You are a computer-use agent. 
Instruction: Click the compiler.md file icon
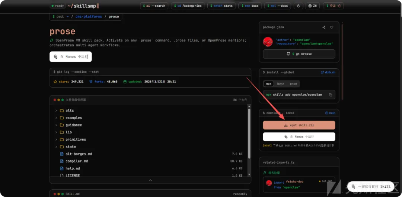click(61, 161)
